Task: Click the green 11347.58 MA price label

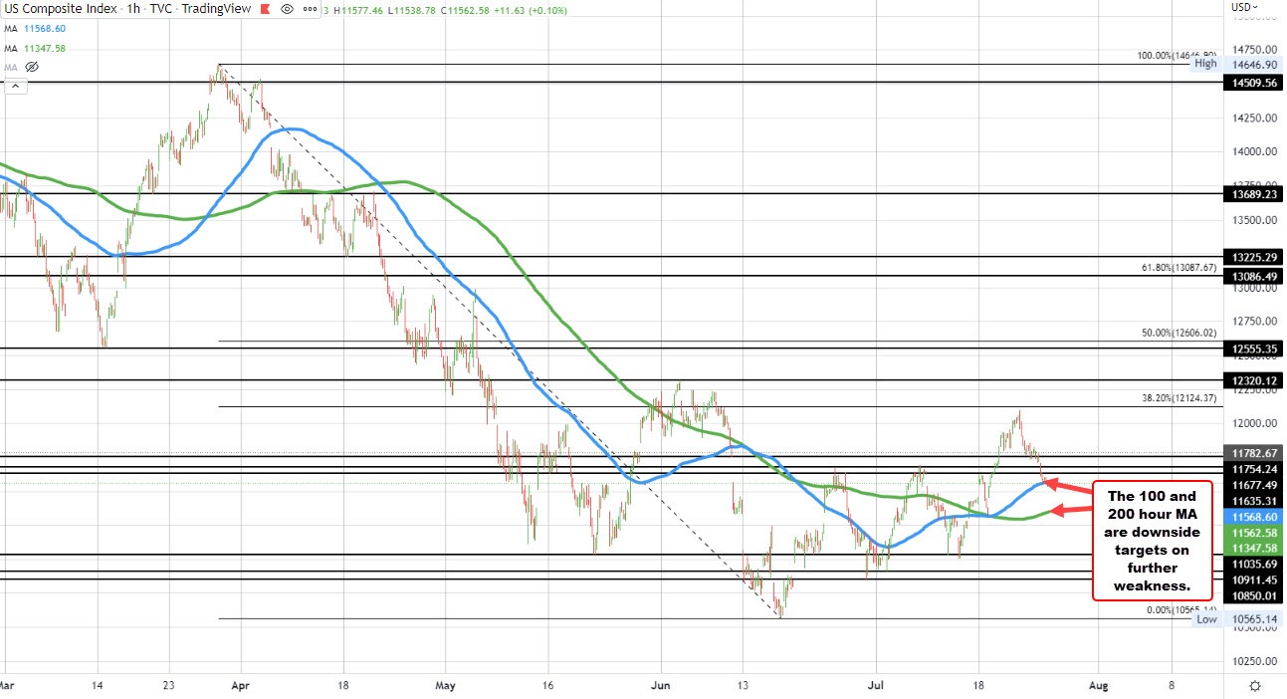Action: pos(1254,548)
